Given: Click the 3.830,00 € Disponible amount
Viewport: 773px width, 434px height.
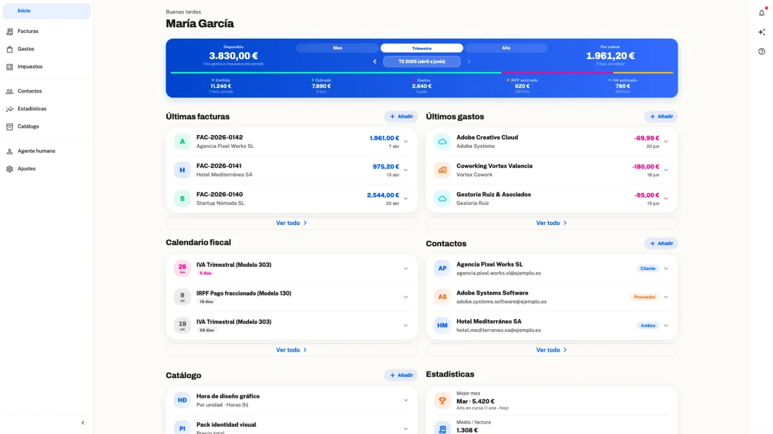Looking at the screenshot, I should [233, 56].
